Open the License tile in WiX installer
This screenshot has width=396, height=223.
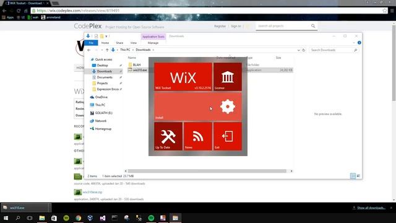tap(228, 77)
